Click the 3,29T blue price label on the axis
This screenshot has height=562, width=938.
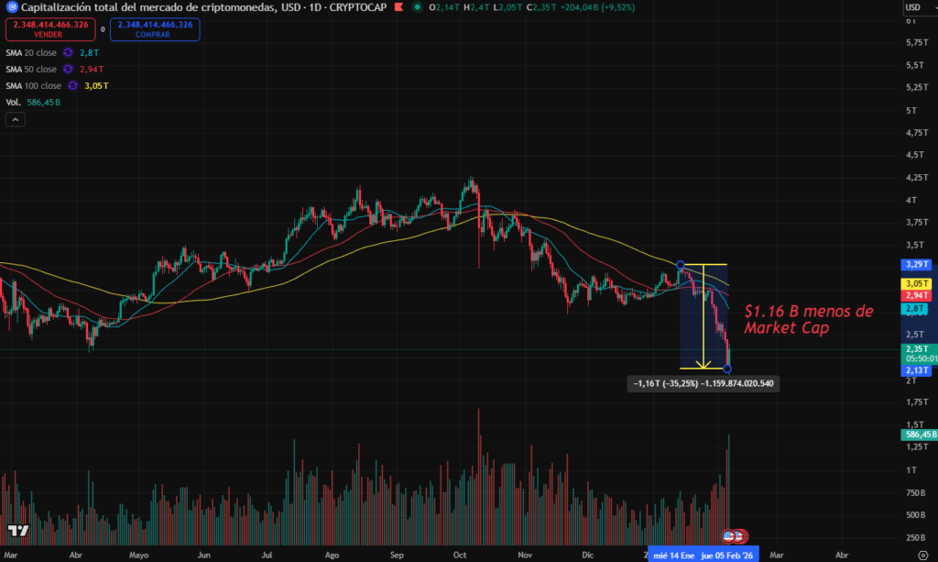914,264
